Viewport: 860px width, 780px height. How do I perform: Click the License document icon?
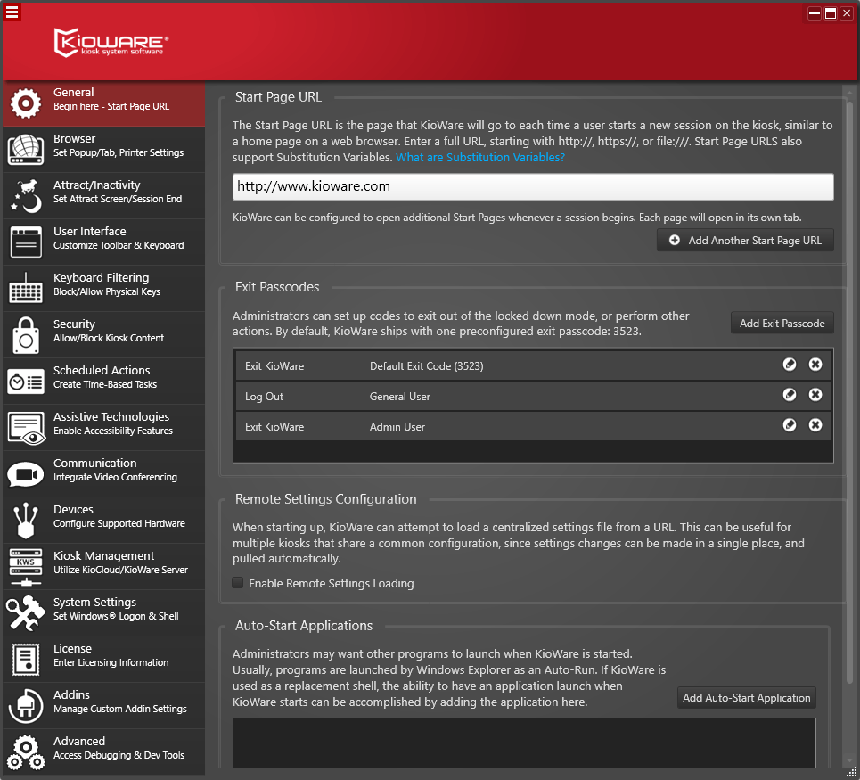(x=26, y=660)
